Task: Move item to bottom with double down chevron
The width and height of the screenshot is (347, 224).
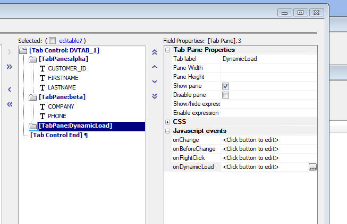Action: [155, 96]
